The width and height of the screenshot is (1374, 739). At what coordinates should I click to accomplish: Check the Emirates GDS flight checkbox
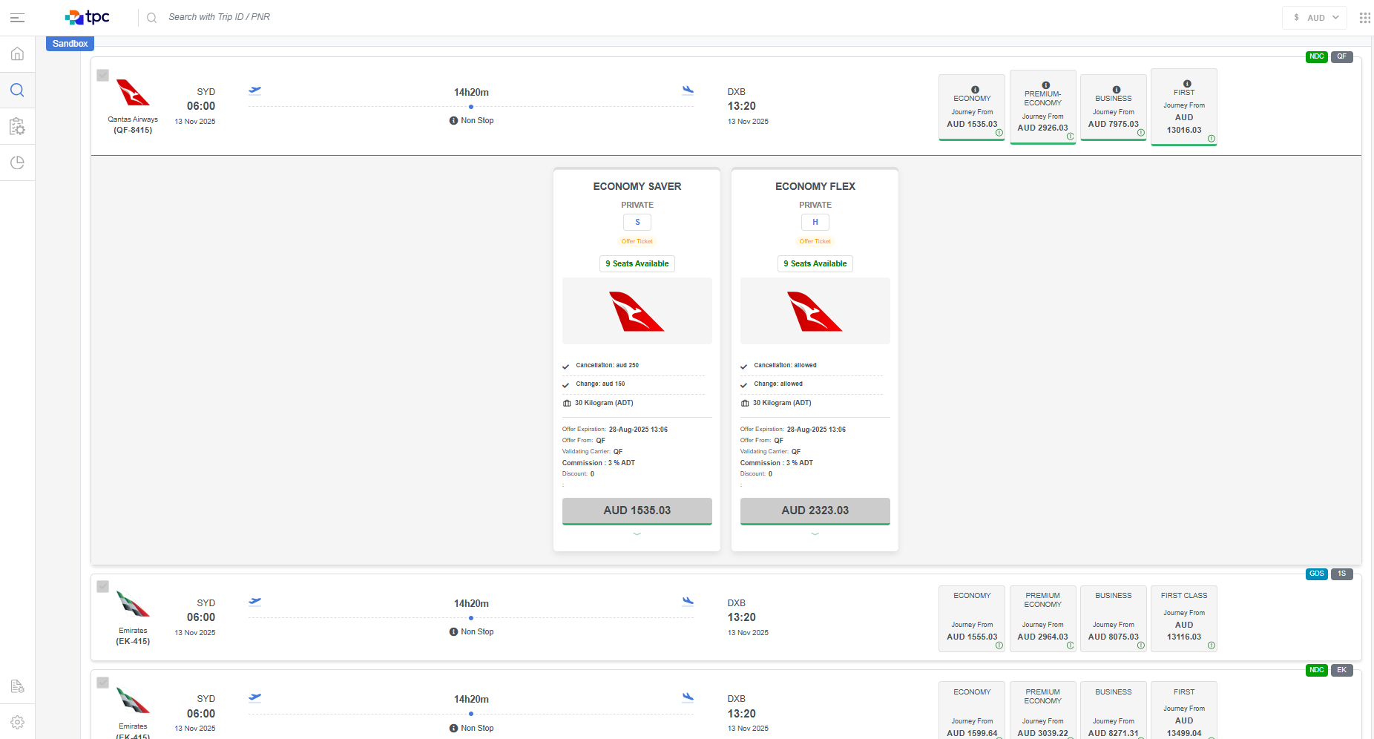(103, 586)
